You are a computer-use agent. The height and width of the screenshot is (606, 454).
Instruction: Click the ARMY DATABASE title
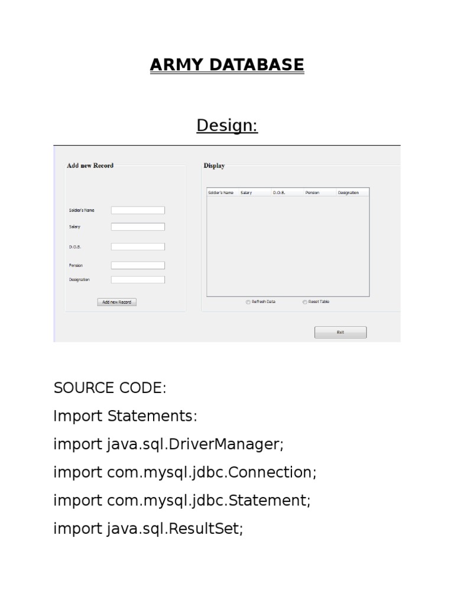pos(227,65)
